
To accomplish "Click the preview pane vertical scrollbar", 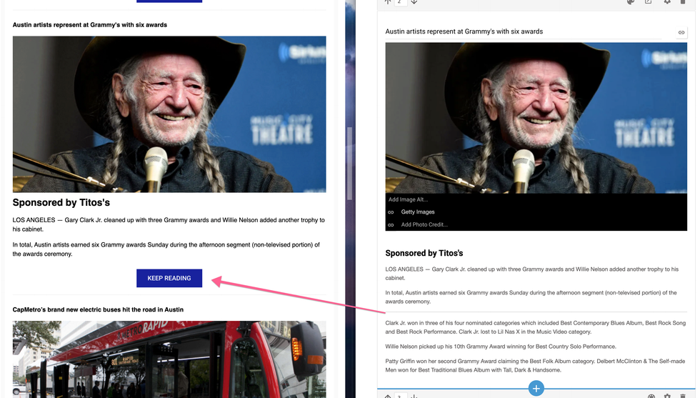I will (349, 164).
